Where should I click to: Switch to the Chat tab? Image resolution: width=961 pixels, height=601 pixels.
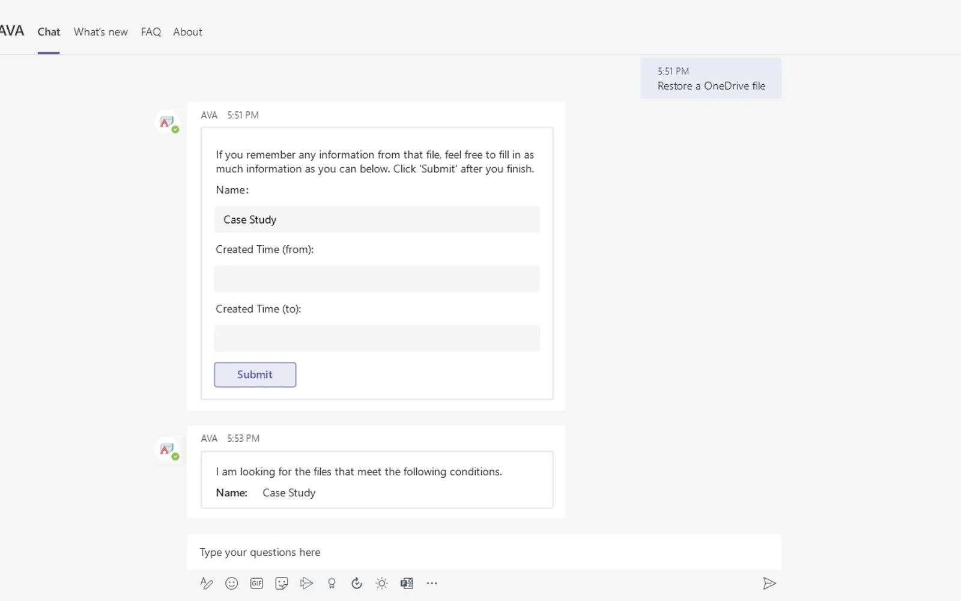(x=49, y=32)
